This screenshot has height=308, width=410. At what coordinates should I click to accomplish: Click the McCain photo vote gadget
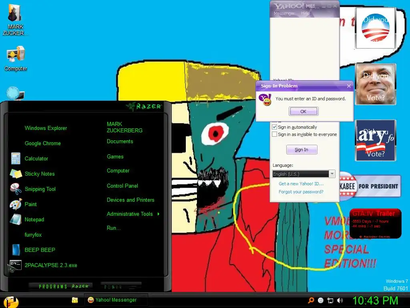coord(376,84)
